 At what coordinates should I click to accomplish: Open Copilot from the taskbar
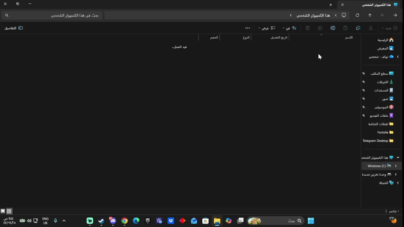pos(229,221)
